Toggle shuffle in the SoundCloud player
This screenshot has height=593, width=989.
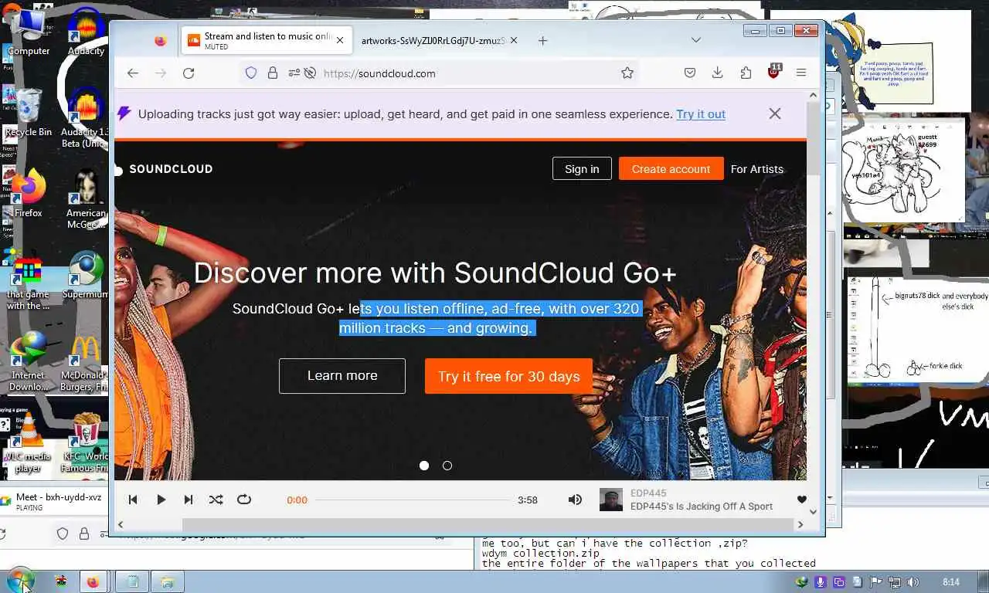(x=216, y=500)
